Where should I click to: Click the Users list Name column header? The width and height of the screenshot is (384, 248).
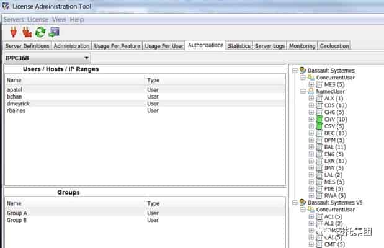point(75,81)
